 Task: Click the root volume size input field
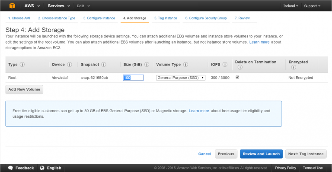coord(134,78)
